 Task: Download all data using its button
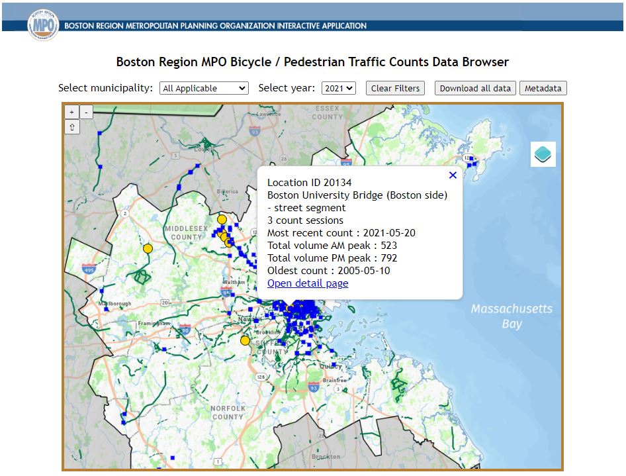click(x=474, y=87)
